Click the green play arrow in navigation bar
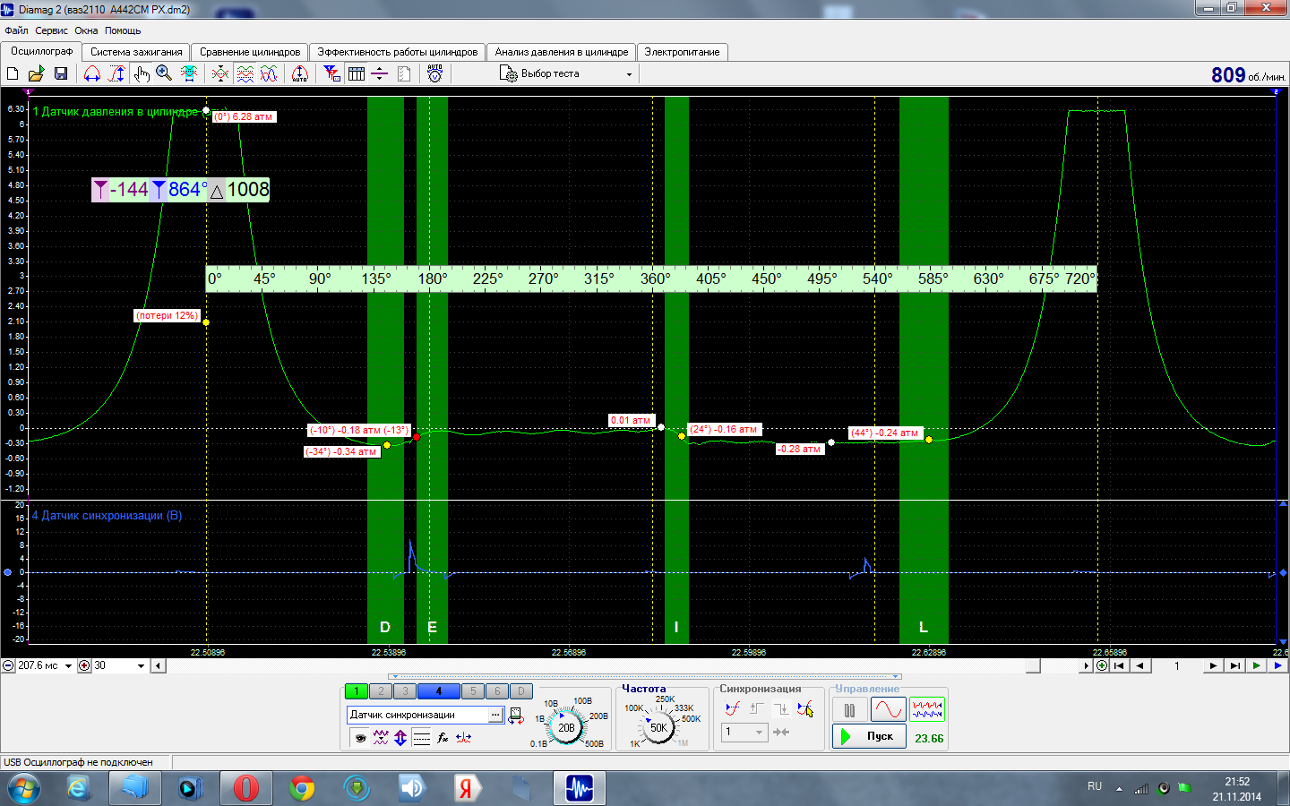This screenshot has width=1290, height=806. click(1257, 665)
